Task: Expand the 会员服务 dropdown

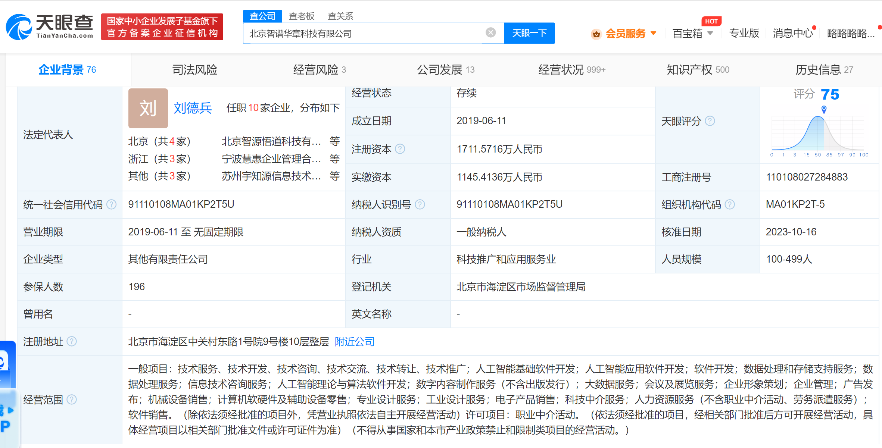Action: coord(654,33)
